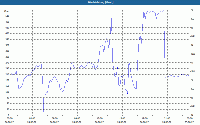Click the 15:00 time axis label

122,118
